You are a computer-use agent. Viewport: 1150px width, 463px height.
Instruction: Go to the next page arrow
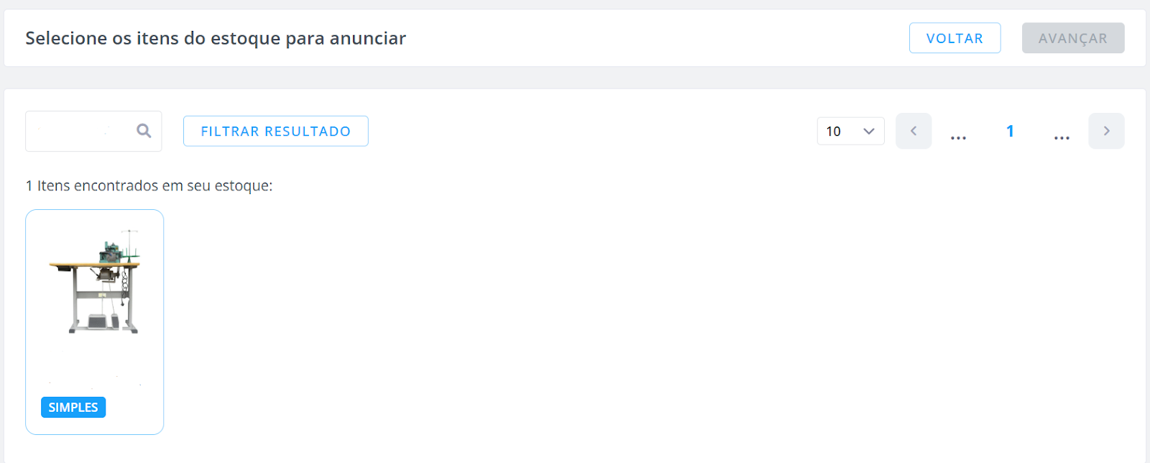[x=1106, y=131]
